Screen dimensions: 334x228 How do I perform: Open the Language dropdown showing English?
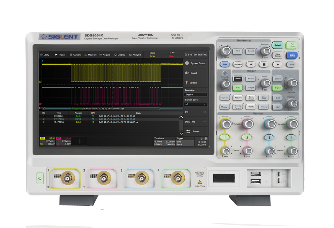click(195, 94)
